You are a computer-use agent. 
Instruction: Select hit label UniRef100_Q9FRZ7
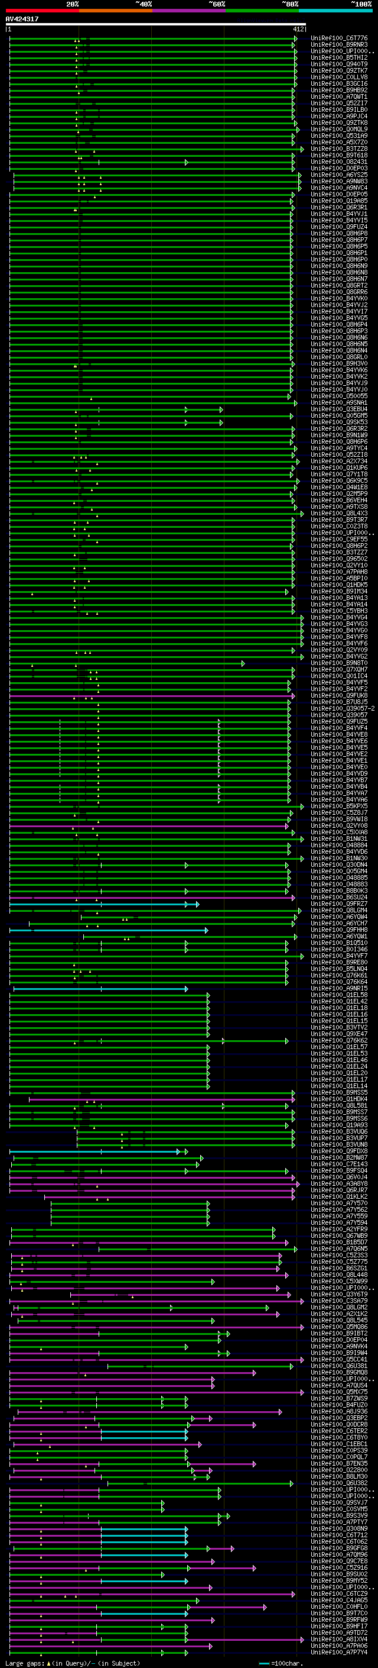coord(338,904)
